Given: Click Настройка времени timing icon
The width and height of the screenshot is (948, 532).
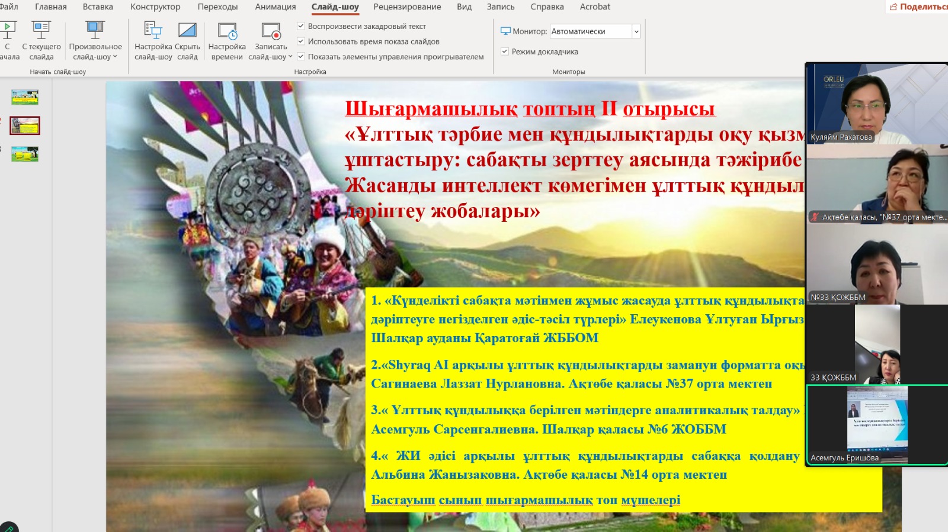Looking at the screenshot, I should point(228,31).
